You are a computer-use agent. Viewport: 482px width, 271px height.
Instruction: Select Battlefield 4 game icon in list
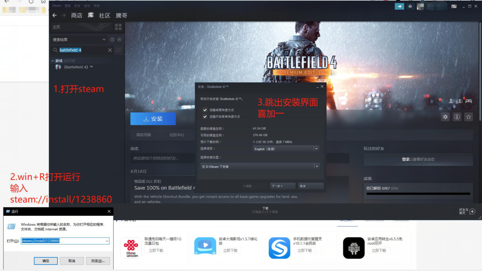(x=58, y=67)
